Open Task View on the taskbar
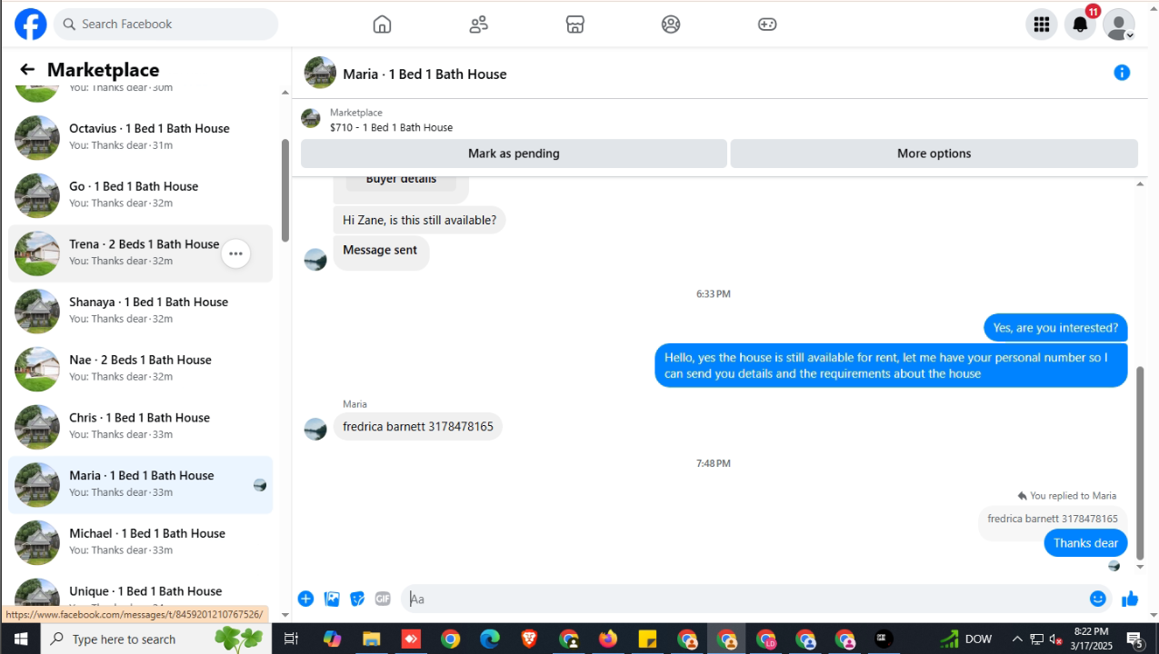 (x=291, y=639)
